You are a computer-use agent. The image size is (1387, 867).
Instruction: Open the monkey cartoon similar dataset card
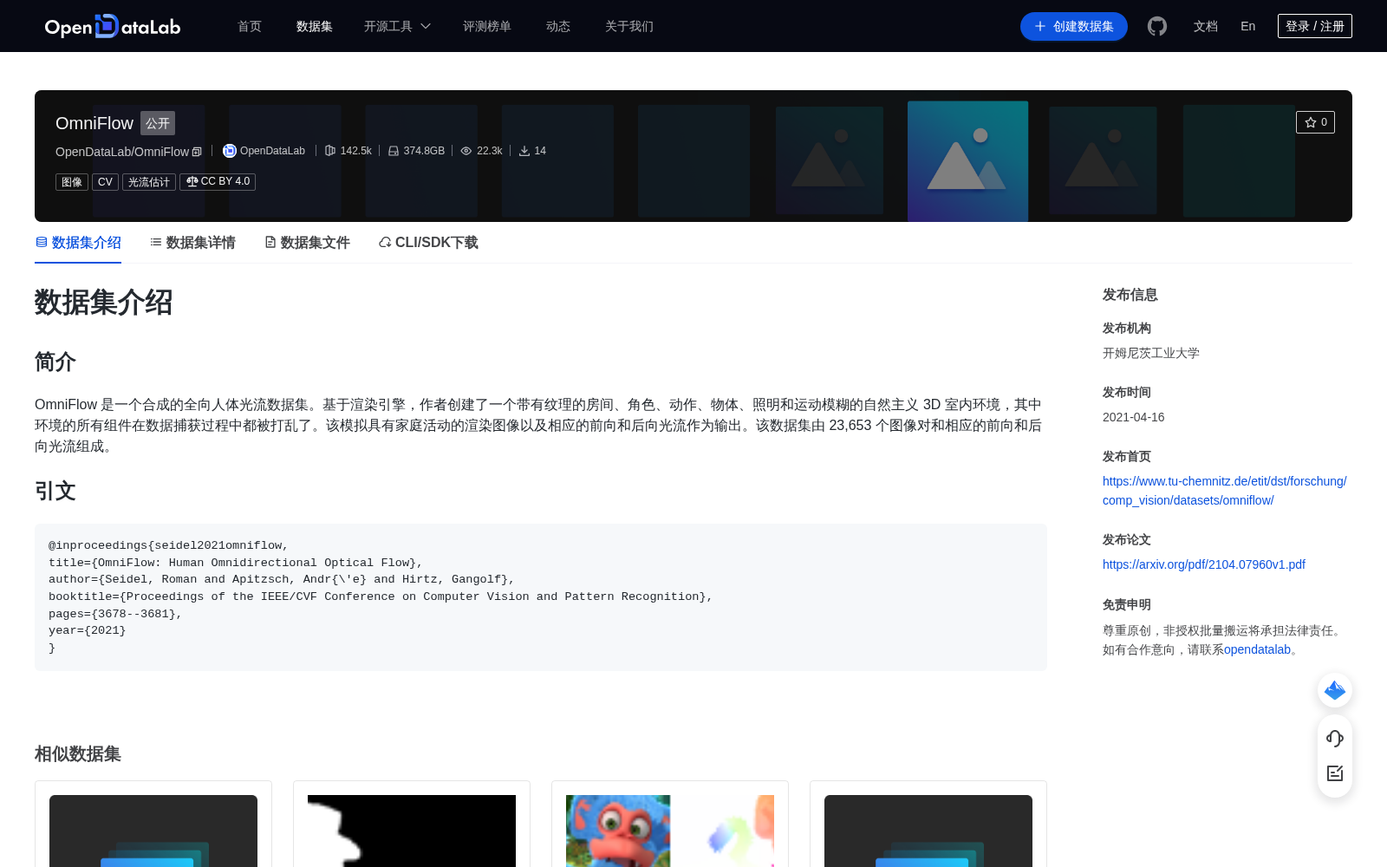(x=670, y=824)
